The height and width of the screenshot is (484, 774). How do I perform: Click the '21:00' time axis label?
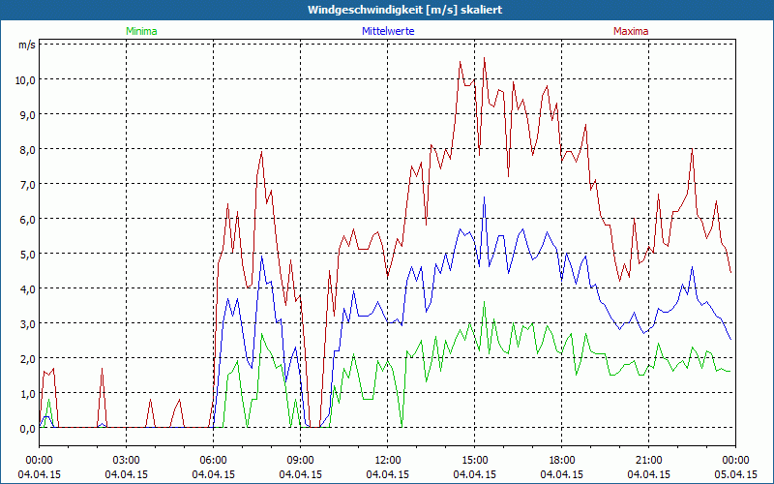click(648, 461)
